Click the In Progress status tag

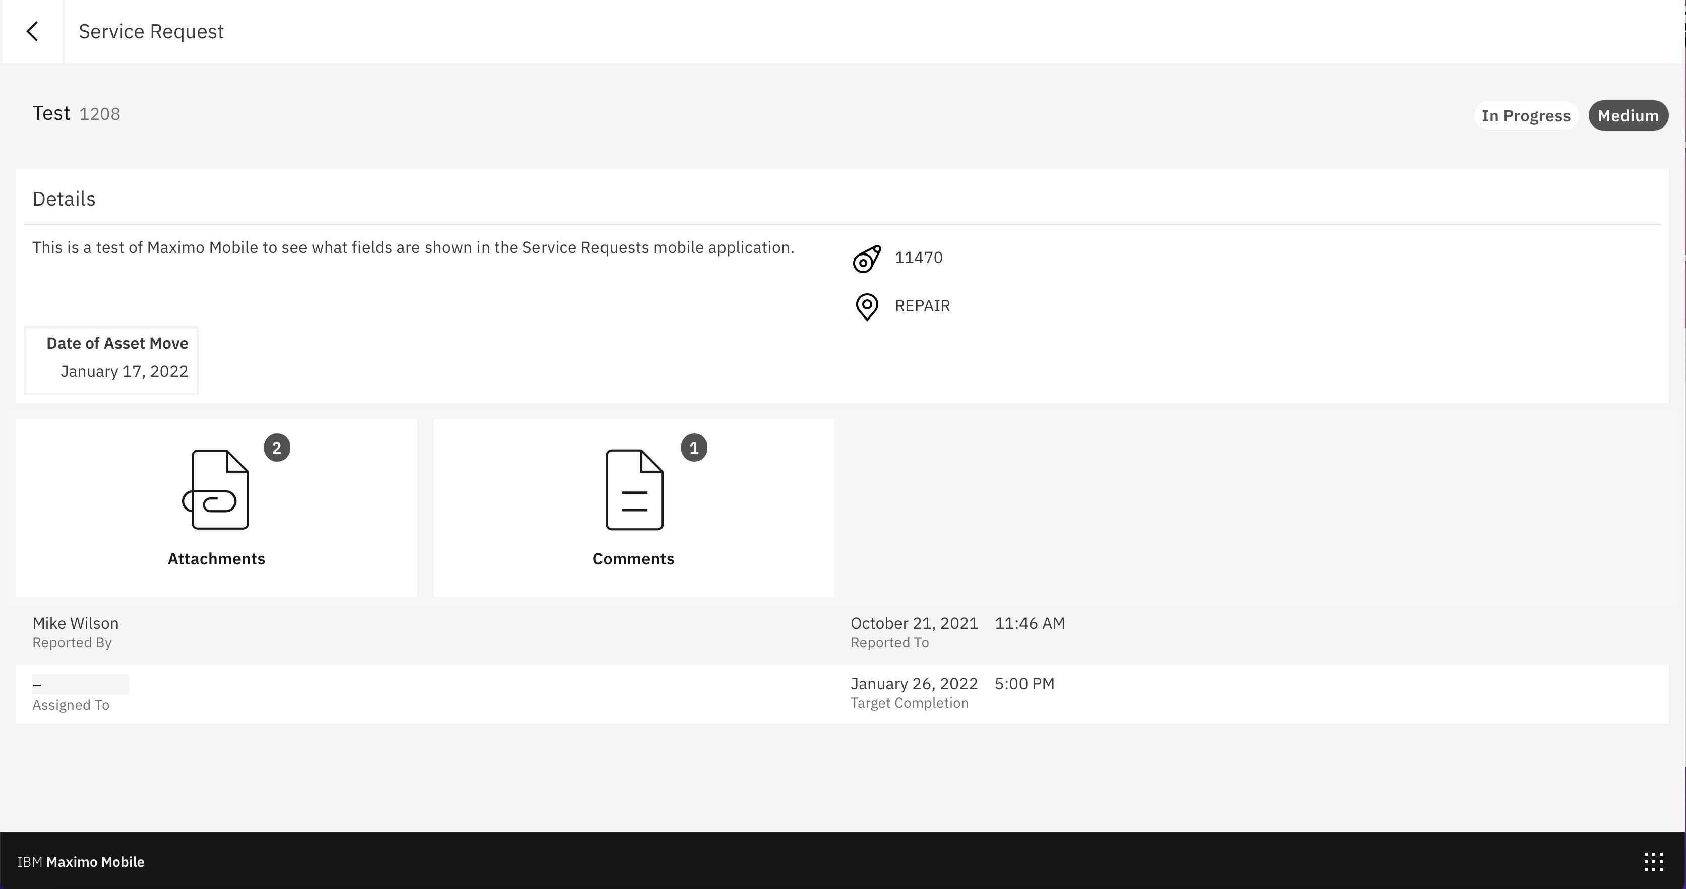[1526, 116]
